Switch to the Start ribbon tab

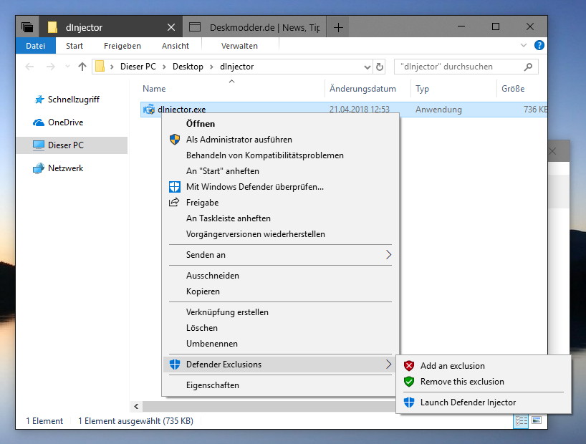tap(75, 46)
